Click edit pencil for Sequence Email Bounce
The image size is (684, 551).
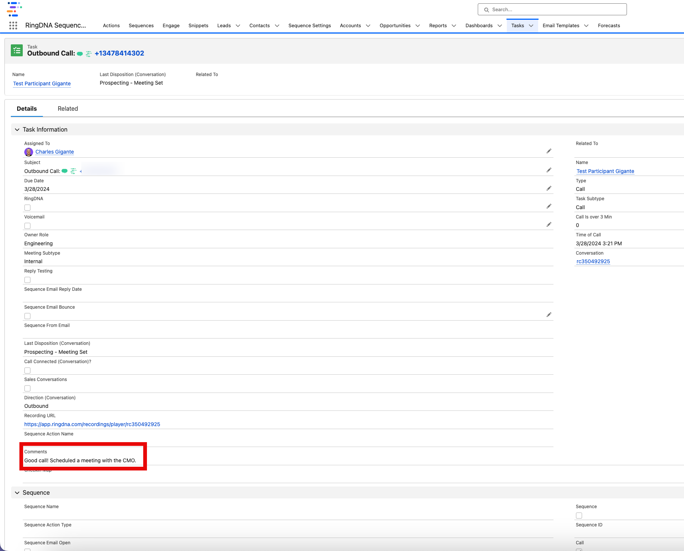549,315
